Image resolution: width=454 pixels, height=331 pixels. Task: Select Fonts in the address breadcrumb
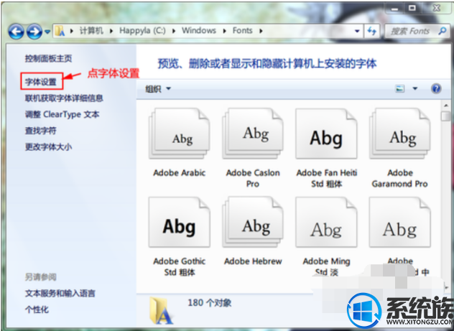(243, 31)
